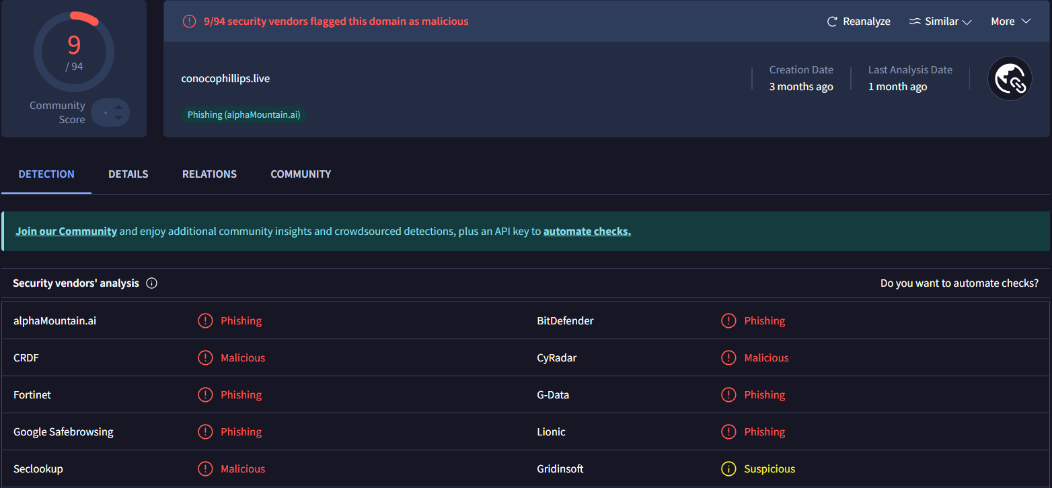Click the BitDefender vendor name
The image size is (1052, 488).
point(565,321)
